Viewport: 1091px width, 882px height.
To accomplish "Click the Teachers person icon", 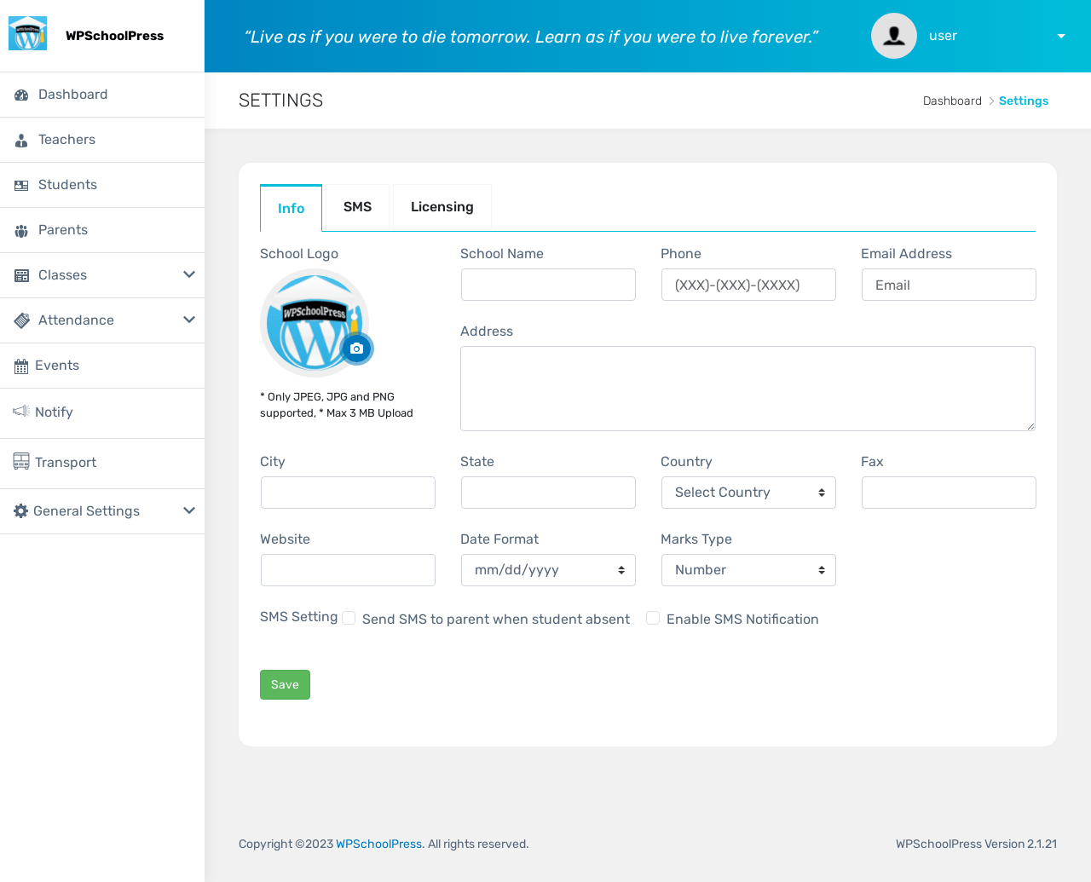I will (21, 141).
